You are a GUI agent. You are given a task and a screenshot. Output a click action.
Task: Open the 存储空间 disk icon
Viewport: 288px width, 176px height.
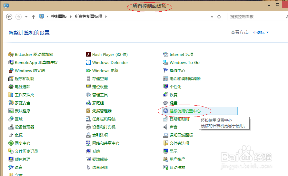tap(88, 79)
